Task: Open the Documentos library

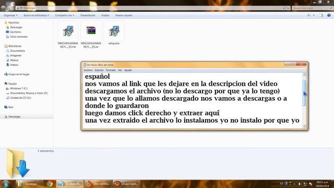Action: tap(17, 51)
